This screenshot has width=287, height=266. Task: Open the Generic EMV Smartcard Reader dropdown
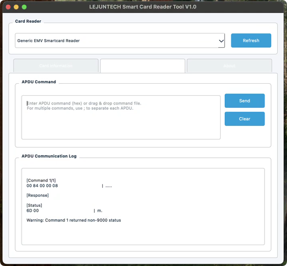115,41
